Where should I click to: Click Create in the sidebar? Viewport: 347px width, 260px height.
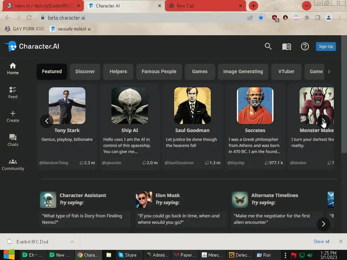(13, 117)
